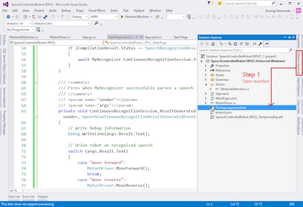Open the Remote Machine target dropdown arrow
Screen dimensions: 303x207
(151, 17)
